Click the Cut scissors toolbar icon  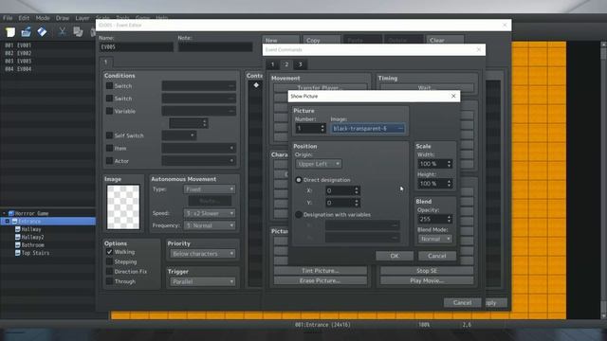coord(62,31)
